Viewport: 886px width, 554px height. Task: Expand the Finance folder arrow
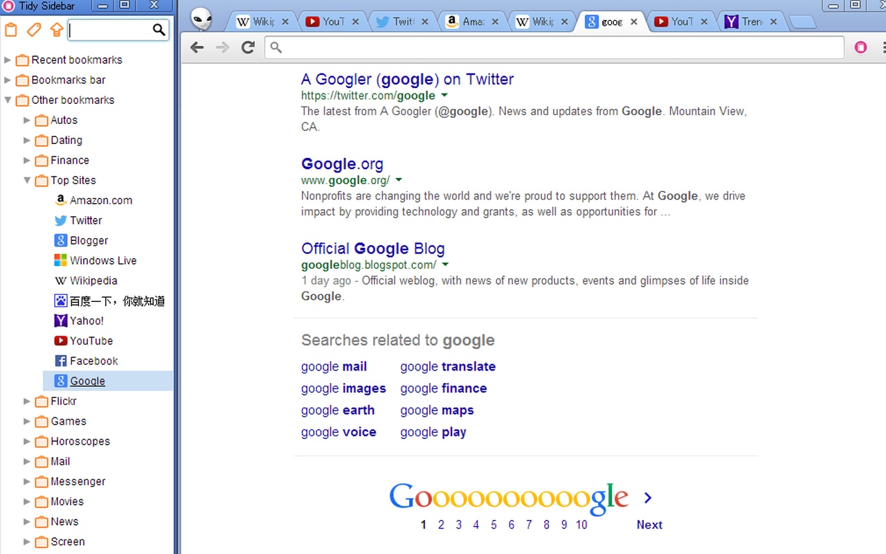tap(27, 161)
